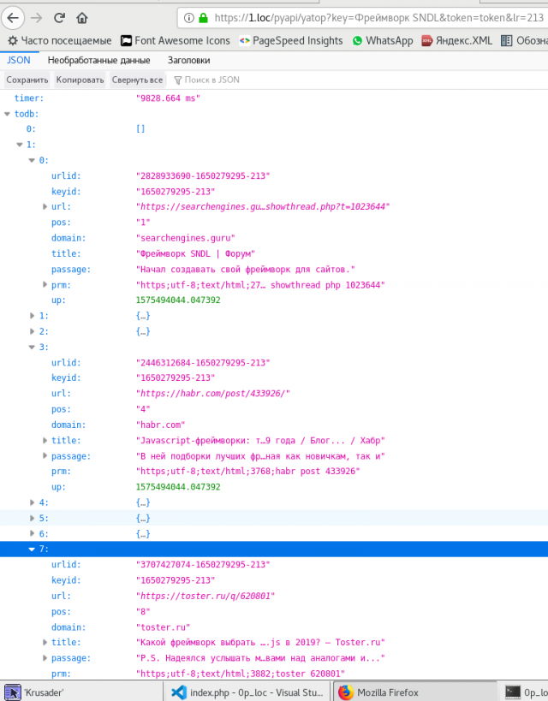
Task: Expand collapsed item 2
Action: tap(32, 332)
